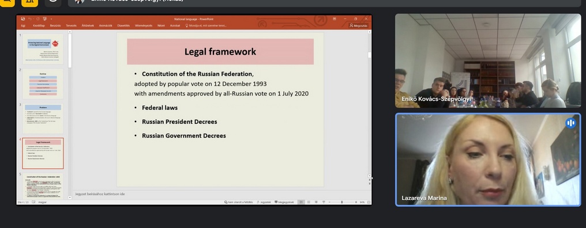The width and height of the screenshot is (586, 228).
Task: Switch to the Kezdőlap ribbon tab
Action: 39,26
